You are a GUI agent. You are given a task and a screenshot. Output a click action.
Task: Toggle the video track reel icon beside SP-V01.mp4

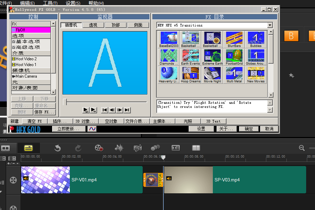[13, 180]
